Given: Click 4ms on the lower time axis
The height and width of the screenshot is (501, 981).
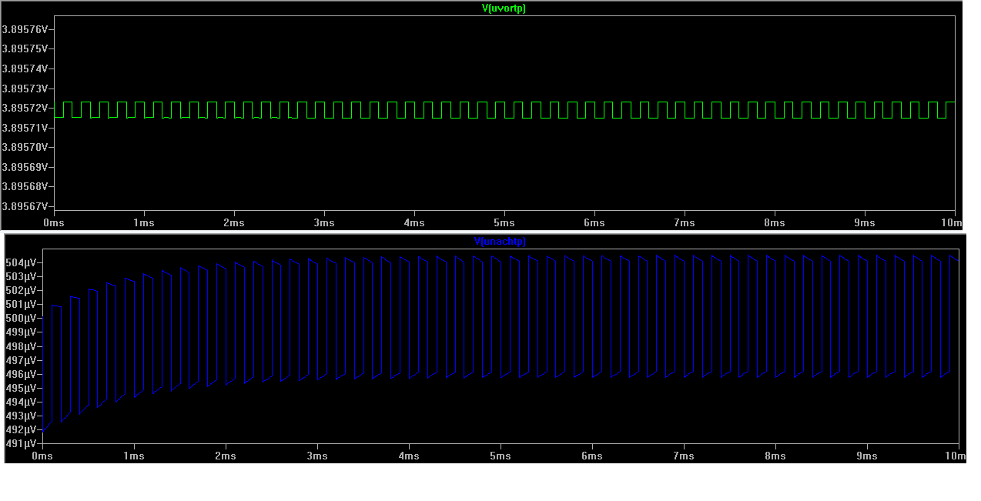Looking at the screenshot, I should coord(409,456).
